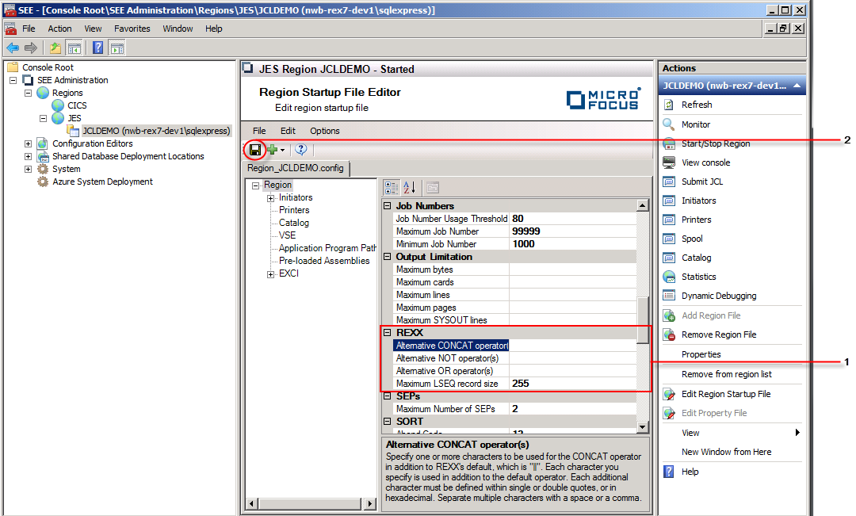The height and width of the screenshot is (516, 856).
Task: Open the editor Options menu
Action: tap(324, 131)
